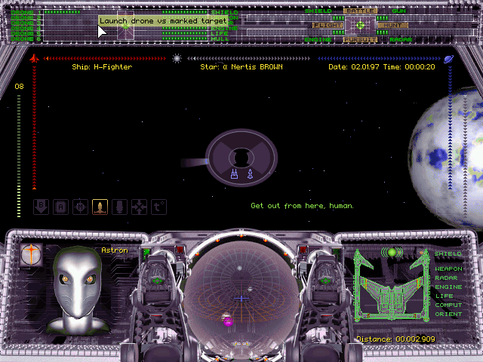Click the date and time readout
Image resolution: width=483 pixels, height=362 pixels.
point(382,67)
